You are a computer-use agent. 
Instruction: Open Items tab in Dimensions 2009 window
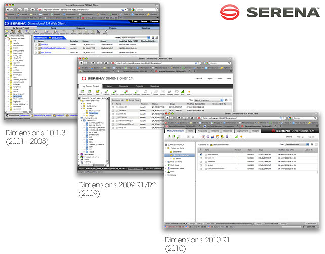(x=109, y=86)
